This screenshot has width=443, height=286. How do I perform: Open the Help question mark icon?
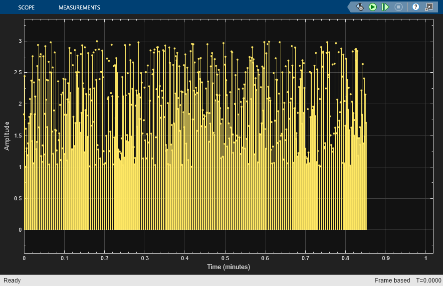(x=416, y=7)
